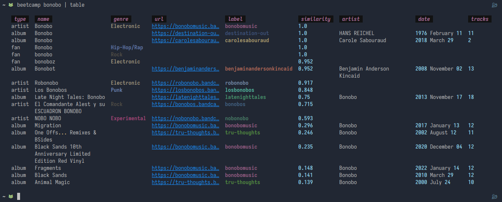The width and height of the screenshot is (502, 202).
Task: Open the benjaminanderson URL for Bonobot album
Action: [185, 69]
